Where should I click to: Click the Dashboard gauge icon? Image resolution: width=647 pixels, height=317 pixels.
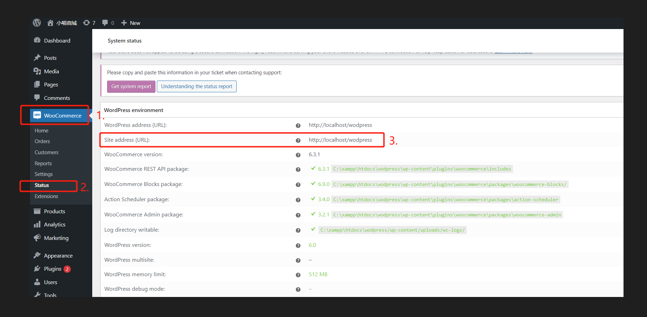pyautogui.click(x=37, y=40)
